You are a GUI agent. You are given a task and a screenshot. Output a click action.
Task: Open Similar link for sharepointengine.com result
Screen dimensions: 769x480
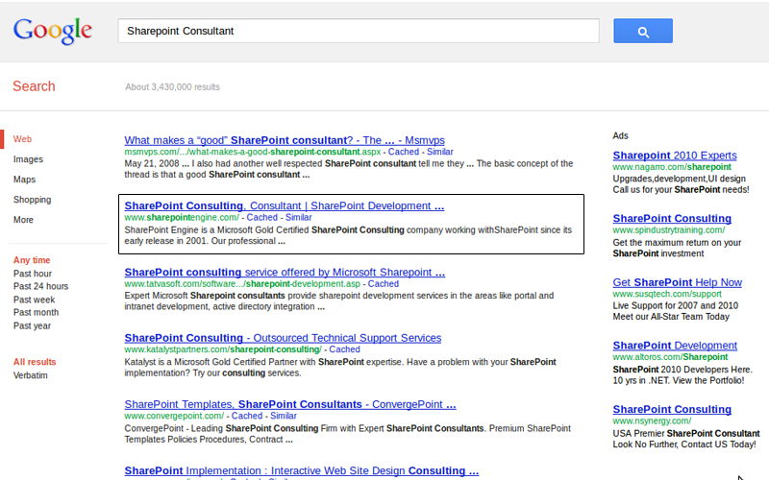pos(299,218)
